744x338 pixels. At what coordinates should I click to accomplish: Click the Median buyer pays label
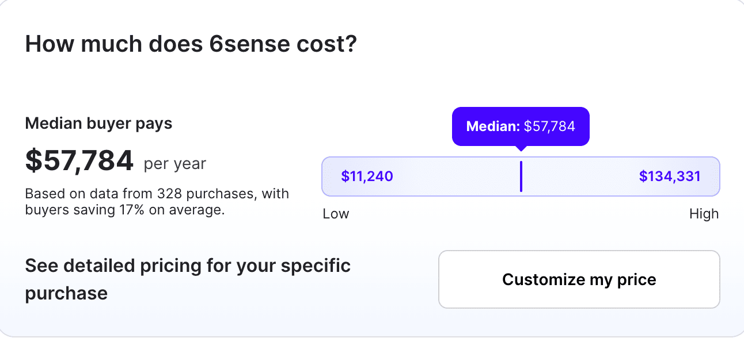click(98, 123)
